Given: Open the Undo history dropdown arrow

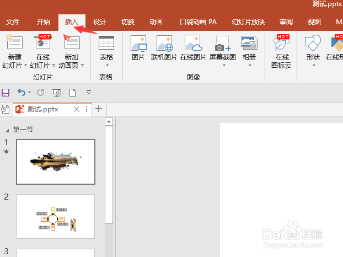Looking at the screenshot, I should tap(30, 92).
